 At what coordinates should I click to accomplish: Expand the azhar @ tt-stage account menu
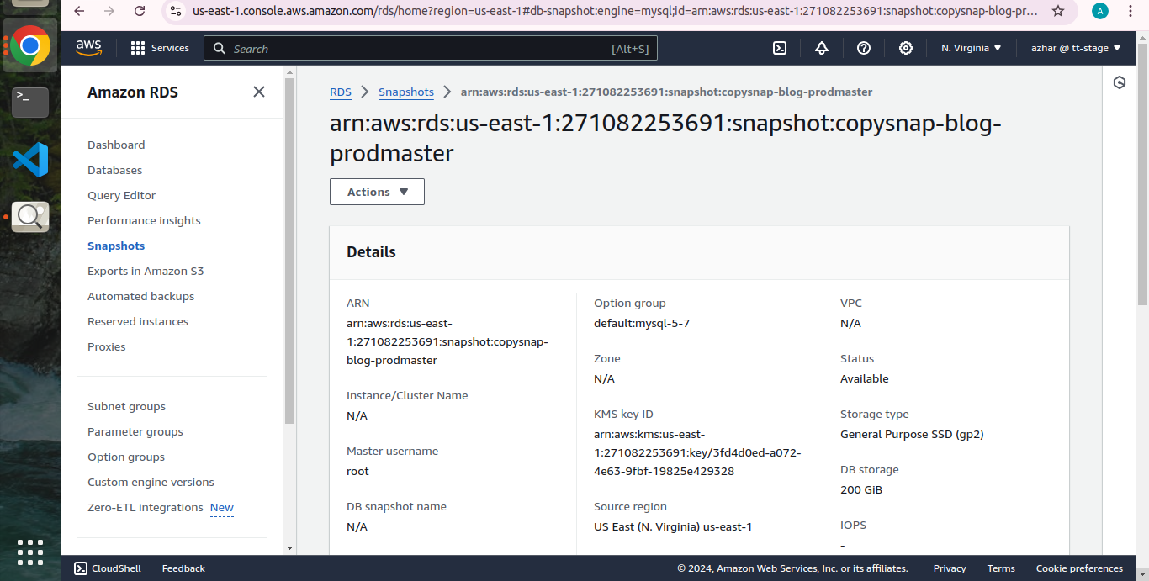[1076, 48]
